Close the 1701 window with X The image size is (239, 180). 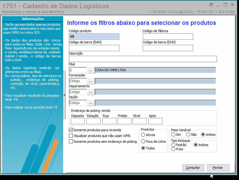tap(232, 5)
